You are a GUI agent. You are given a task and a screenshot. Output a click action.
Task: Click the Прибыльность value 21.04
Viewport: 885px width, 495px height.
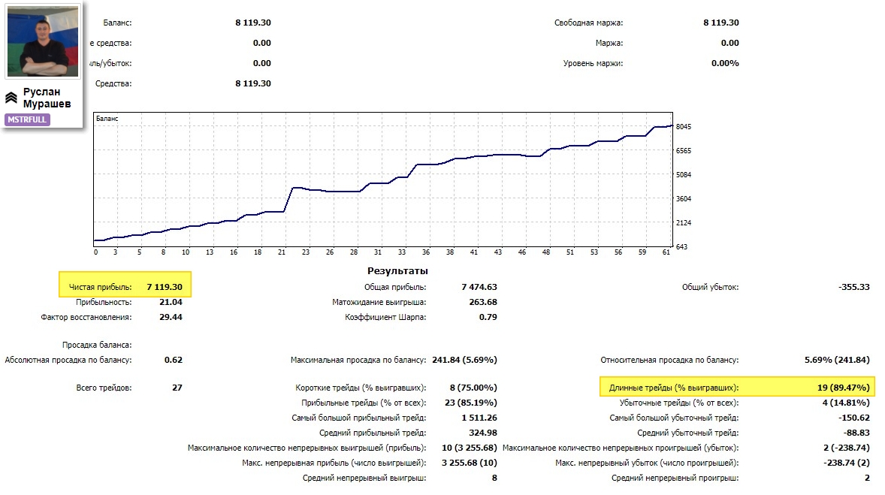point(171,302)
